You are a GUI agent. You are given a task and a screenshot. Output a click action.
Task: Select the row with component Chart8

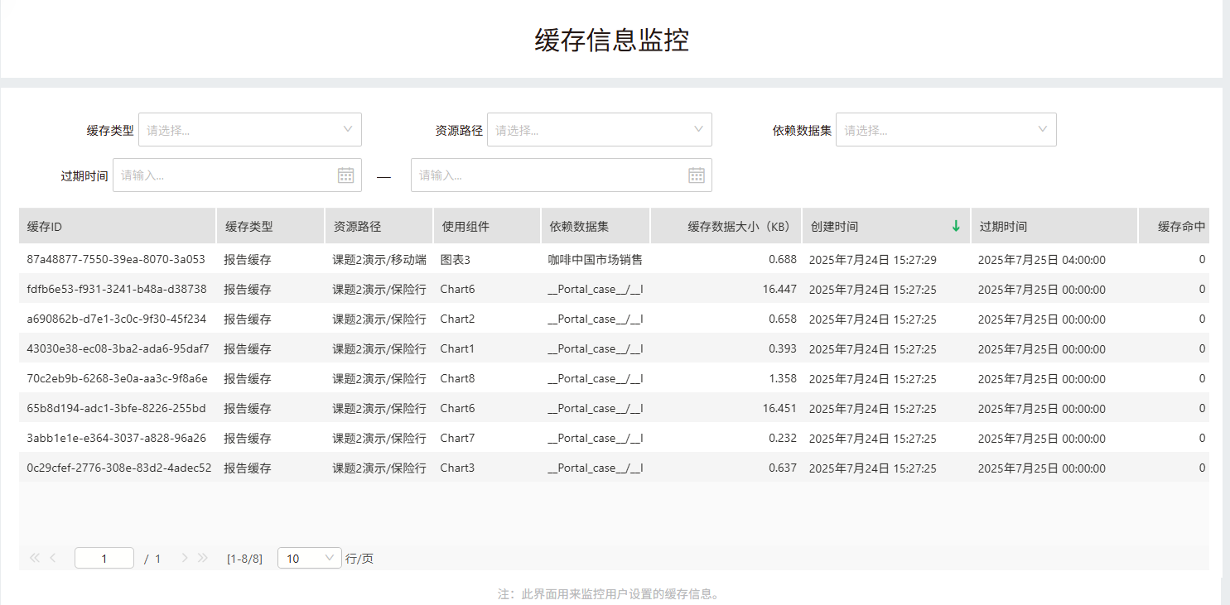click(457, 379)
